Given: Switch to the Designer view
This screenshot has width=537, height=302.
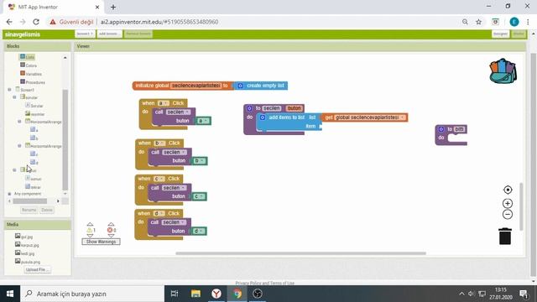Looking at the screenshot, I should pos(500,34).
